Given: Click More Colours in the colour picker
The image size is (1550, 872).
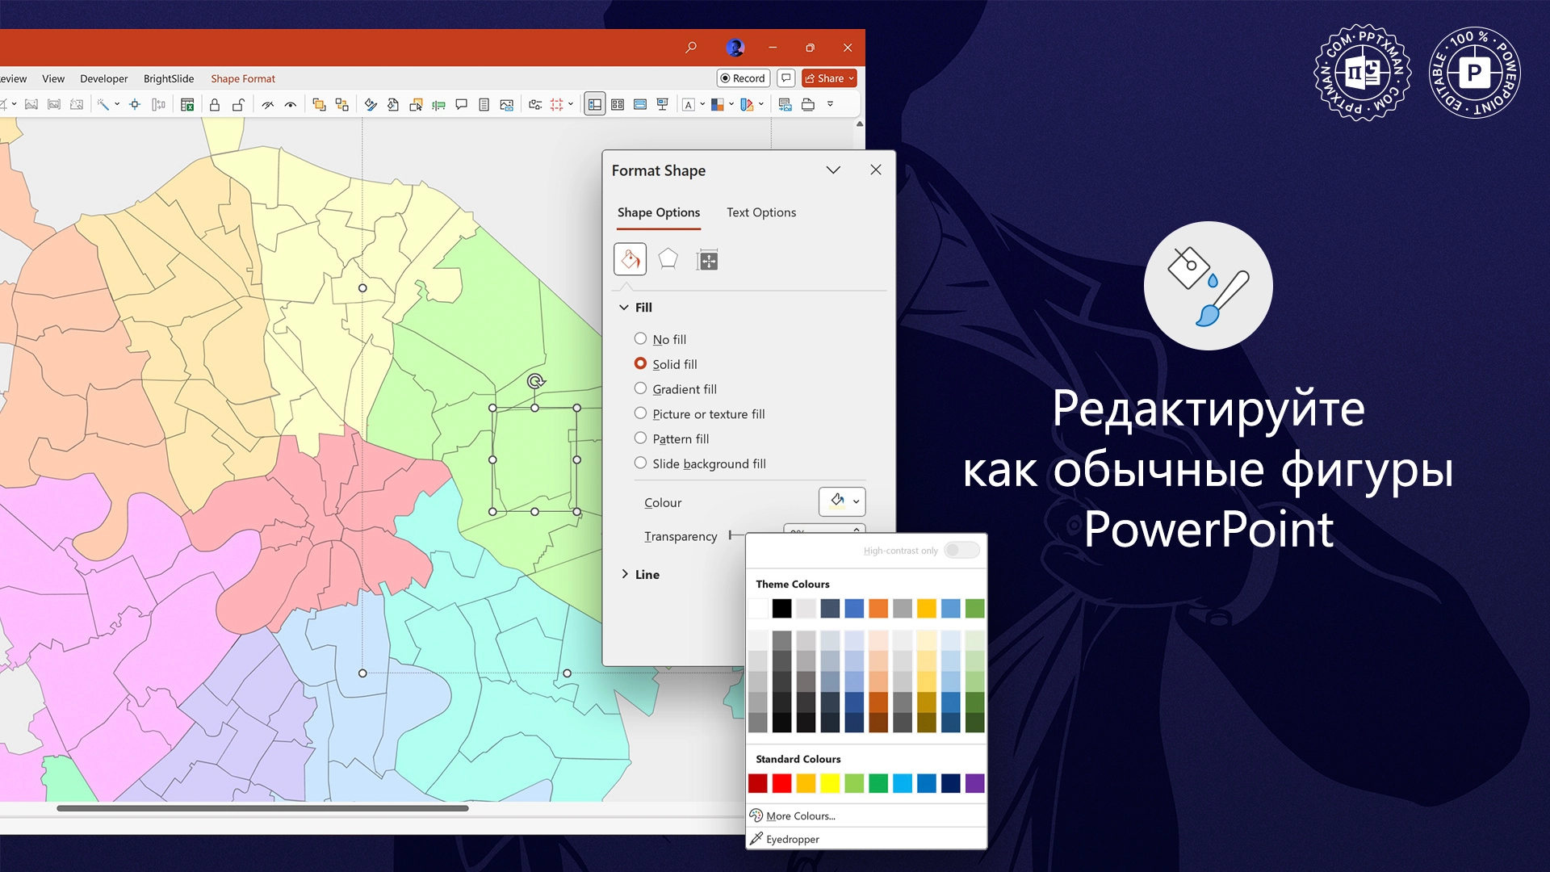Looking at the screenshot, I should point(800,815).
